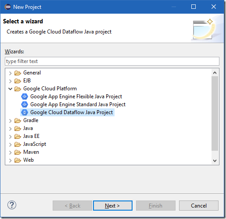Click the Cloud Dataflow project icon

click(x=25, y=112)
